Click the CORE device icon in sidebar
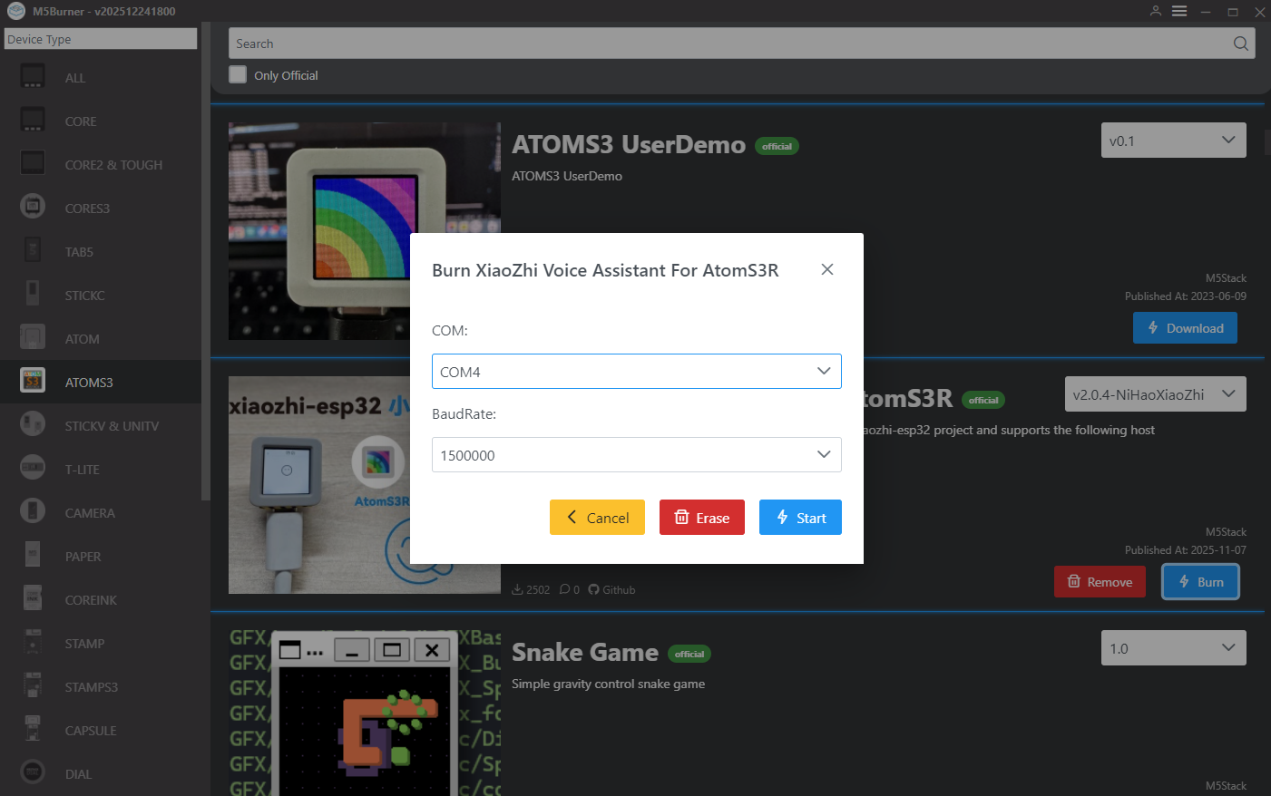The width and height of the screenshot is (1271, 796). coord(33,121)
